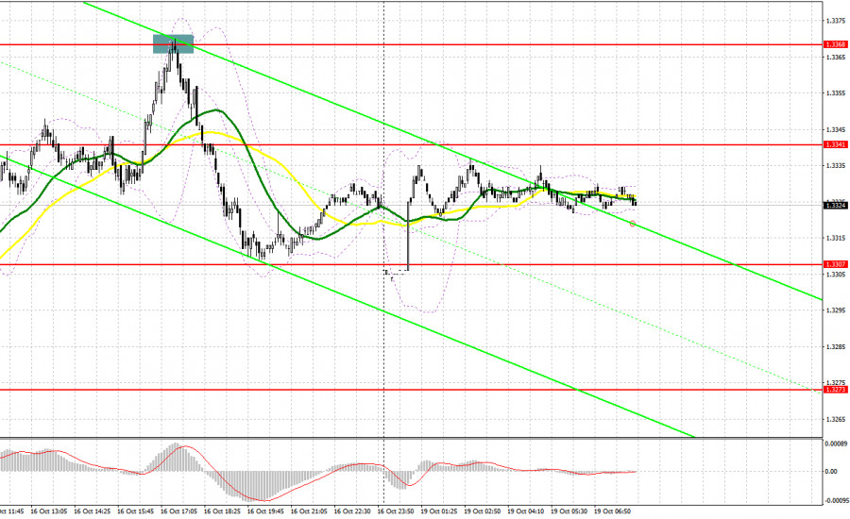Click the 1.3315 value on the price axis
850x519 pixels.
[836, 238]
